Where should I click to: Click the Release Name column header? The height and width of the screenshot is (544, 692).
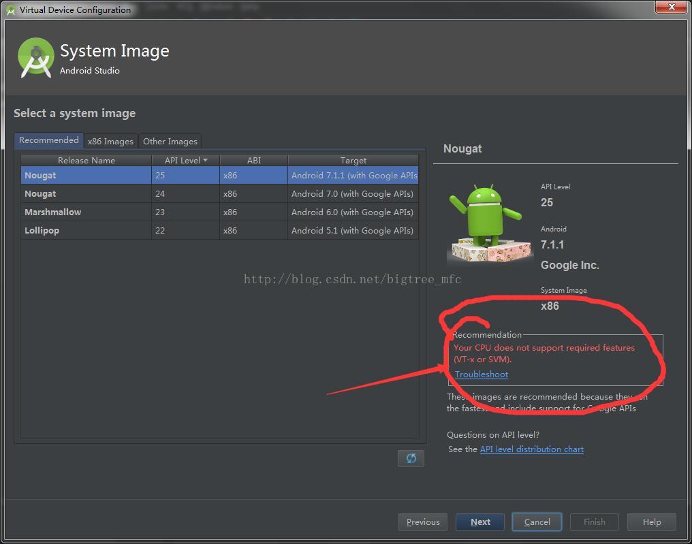pos(86,160)
